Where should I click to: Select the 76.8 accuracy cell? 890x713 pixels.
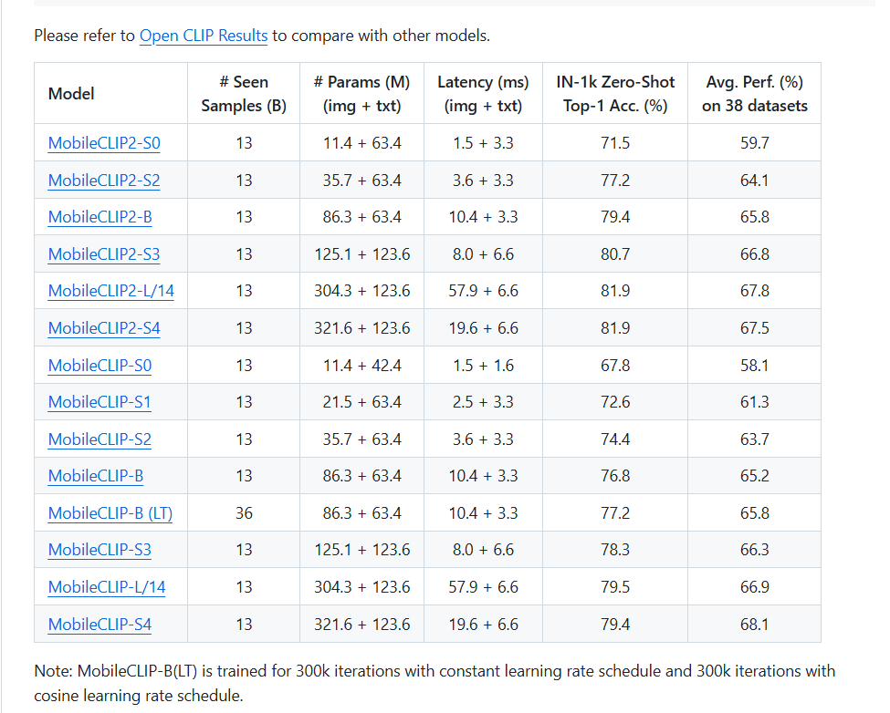click(x=615, y=476)
